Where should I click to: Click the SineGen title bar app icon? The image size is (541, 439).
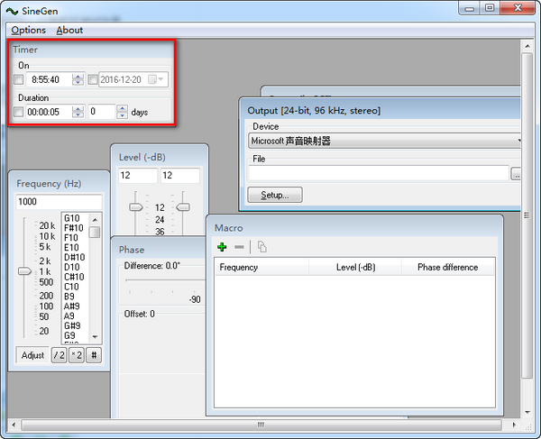pos(12,12)
